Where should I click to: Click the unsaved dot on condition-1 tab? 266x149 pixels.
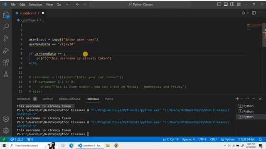click(43, 13)
